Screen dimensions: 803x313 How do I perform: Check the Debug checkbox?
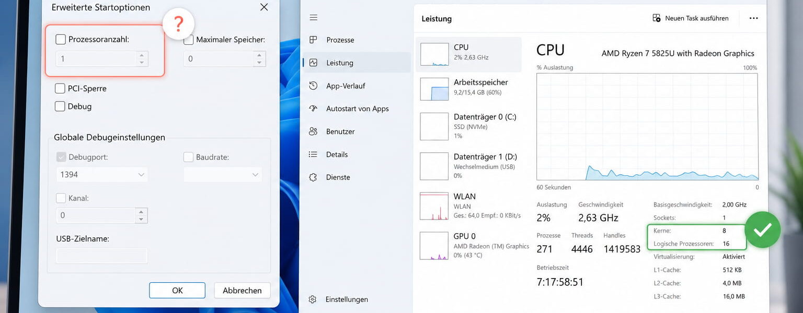tap(60, 106)
